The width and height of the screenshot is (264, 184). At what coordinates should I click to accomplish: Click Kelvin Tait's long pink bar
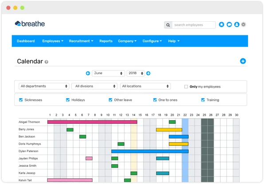click(70, 180)
